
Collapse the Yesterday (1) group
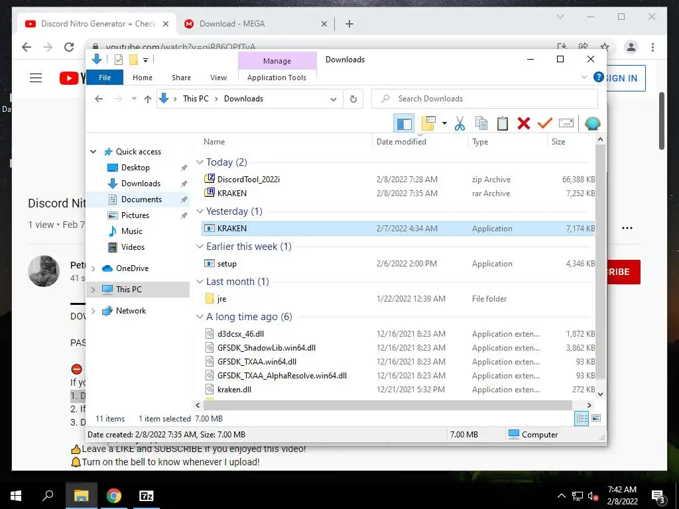(x=200, y=211)
